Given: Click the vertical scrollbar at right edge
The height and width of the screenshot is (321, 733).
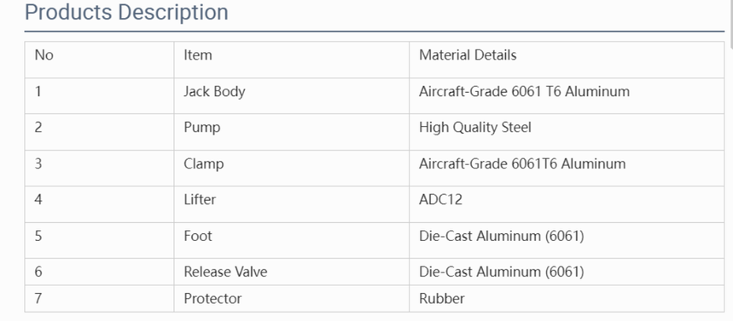Looking at the screenshot, I should 730,160.
